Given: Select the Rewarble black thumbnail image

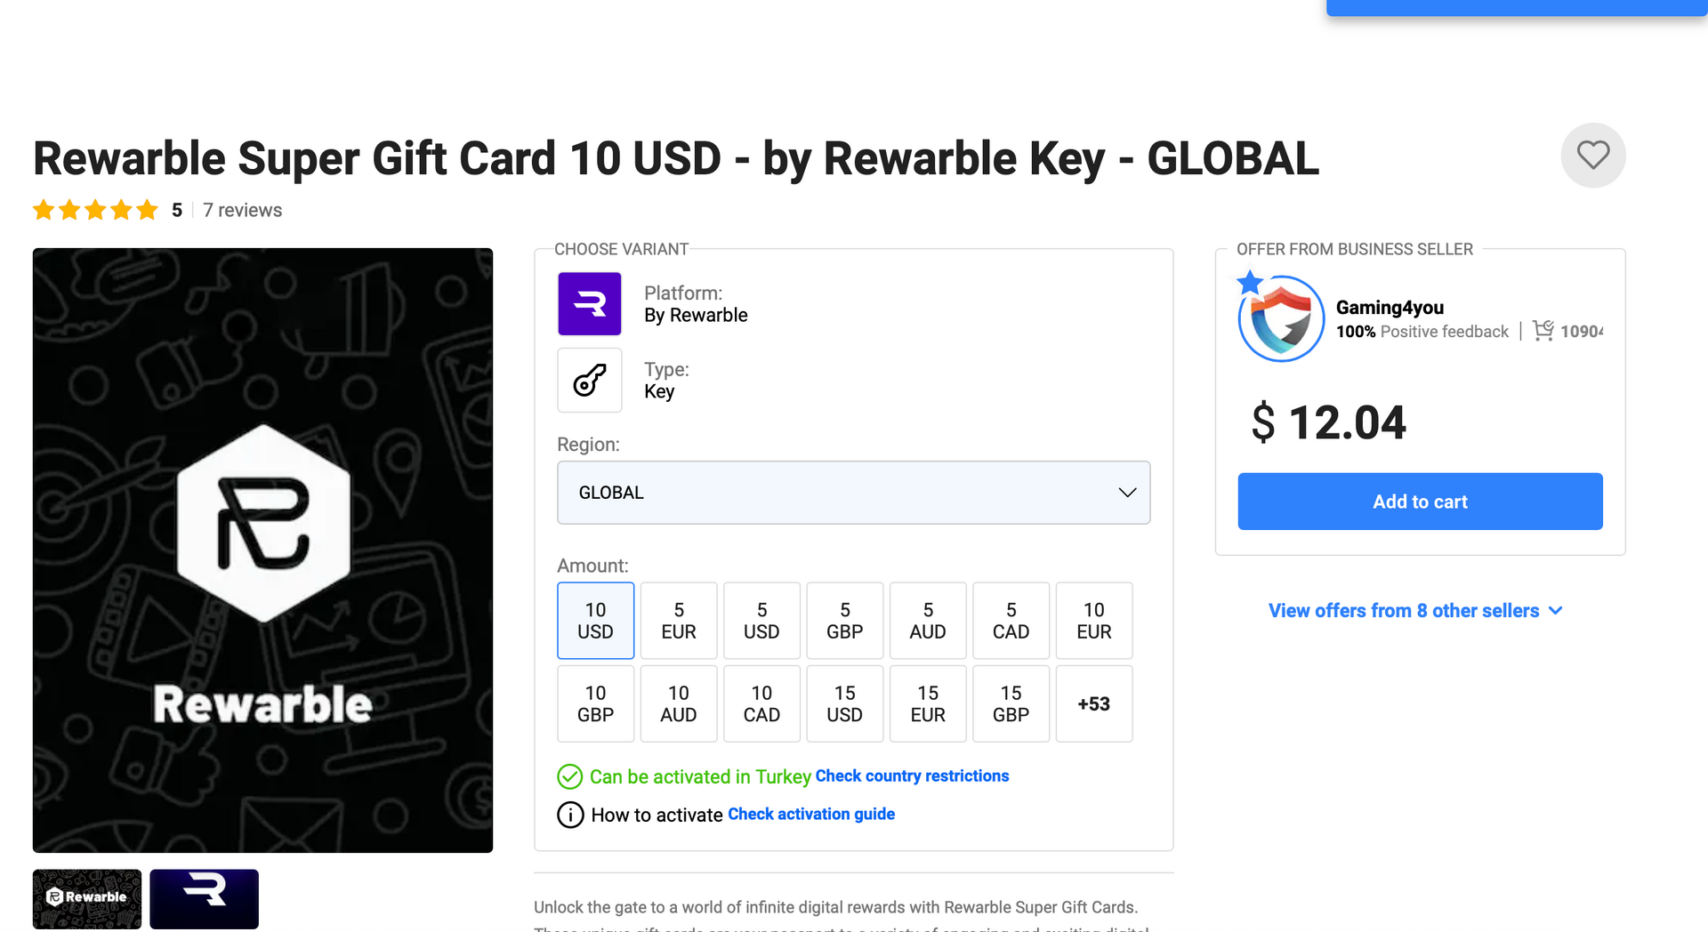Looking at the screenshot, I should tap(87, 898).
